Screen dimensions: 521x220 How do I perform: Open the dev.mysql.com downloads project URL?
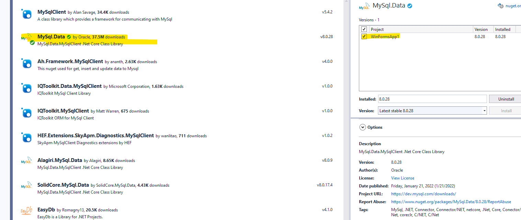coord(423,194)
